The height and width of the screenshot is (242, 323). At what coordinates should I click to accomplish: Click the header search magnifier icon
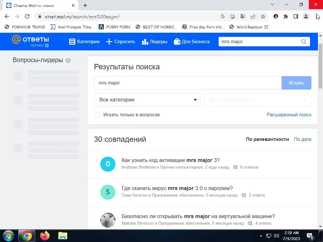(303, 42)
